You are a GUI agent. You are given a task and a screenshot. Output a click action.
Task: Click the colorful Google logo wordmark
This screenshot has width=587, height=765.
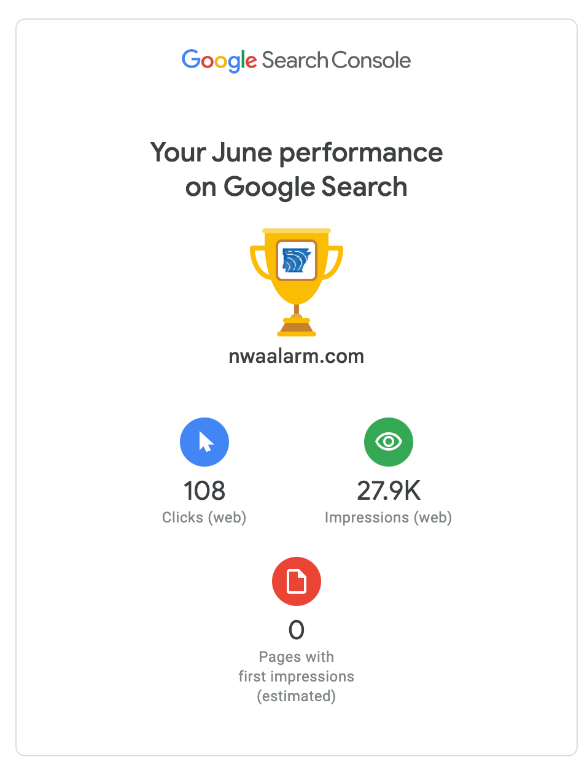click(x=219, y=60)
